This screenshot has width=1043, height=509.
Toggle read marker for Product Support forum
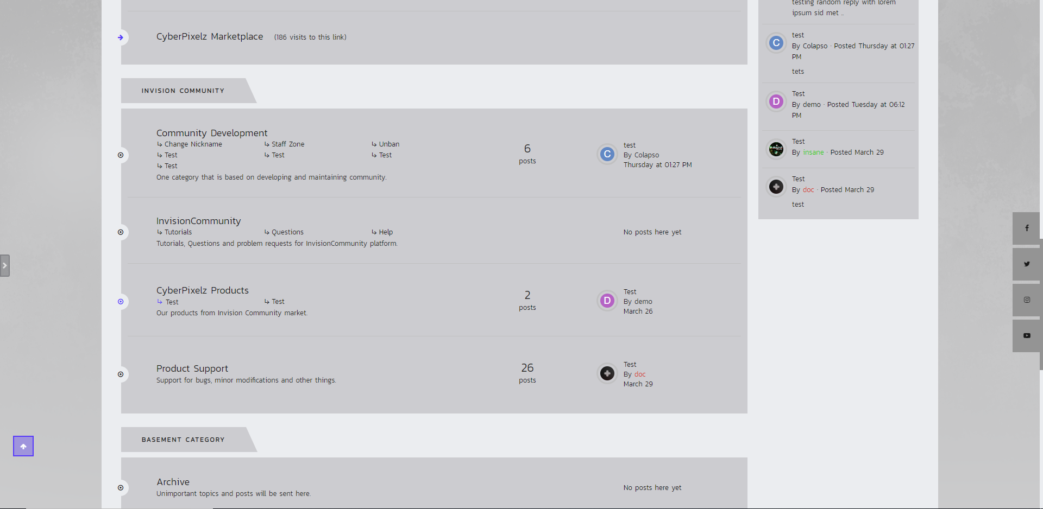(121, 374)
